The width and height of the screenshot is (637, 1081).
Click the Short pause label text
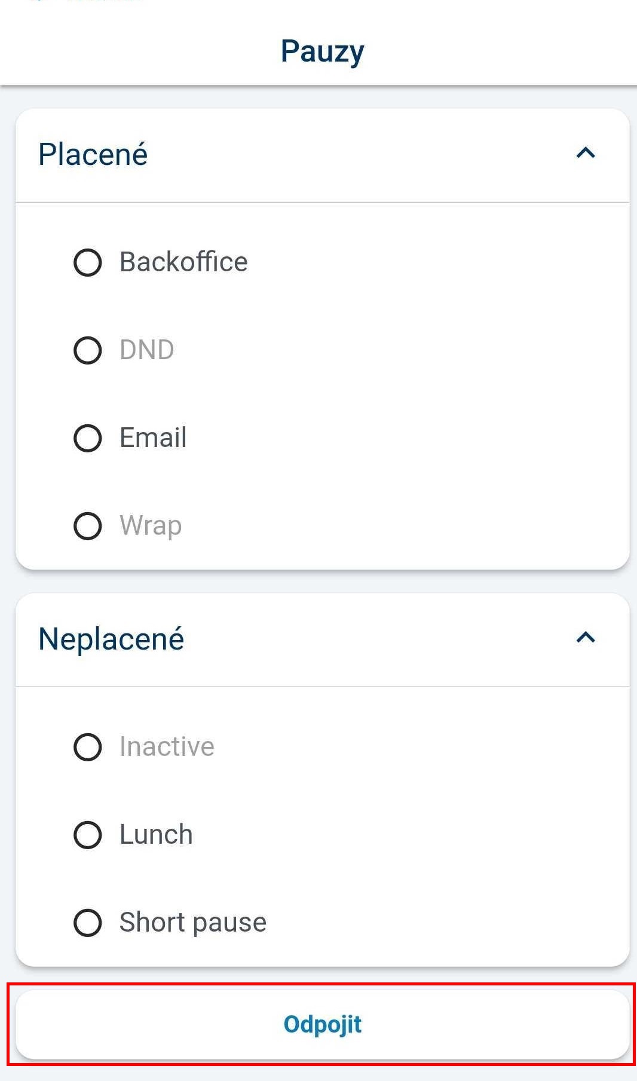(193, 923)
